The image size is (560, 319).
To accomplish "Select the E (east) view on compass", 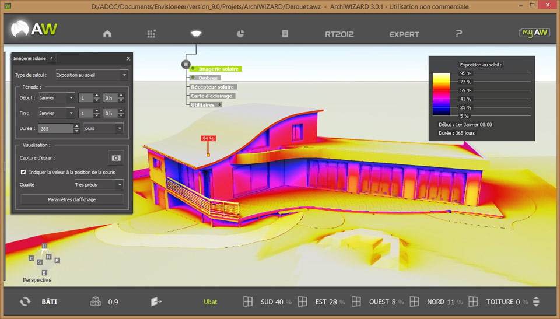I will pyautogui.click(x=57, y=260).
